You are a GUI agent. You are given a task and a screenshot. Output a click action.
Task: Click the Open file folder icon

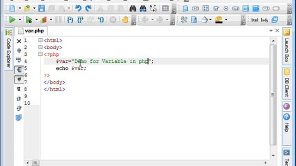coord(27,8)
